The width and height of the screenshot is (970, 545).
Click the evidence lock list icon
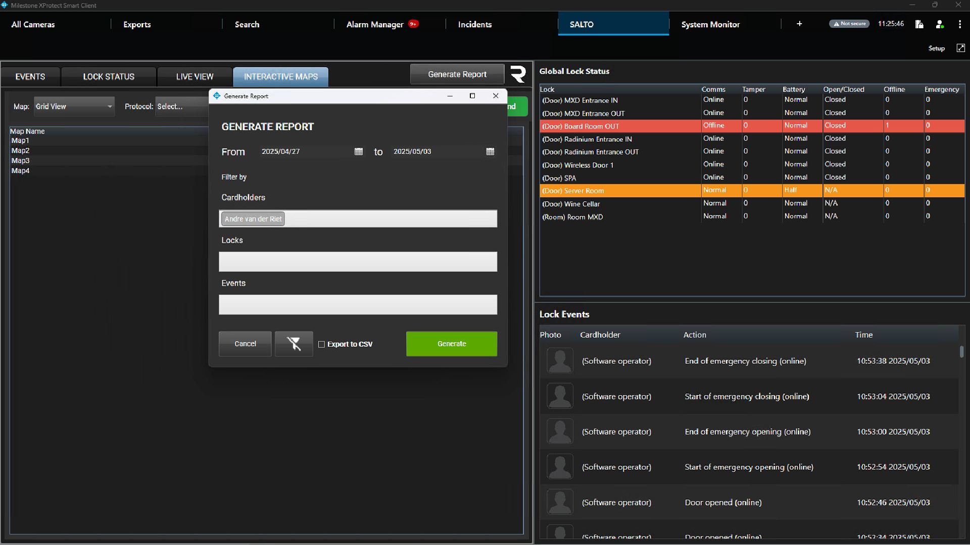coord(919,24)
